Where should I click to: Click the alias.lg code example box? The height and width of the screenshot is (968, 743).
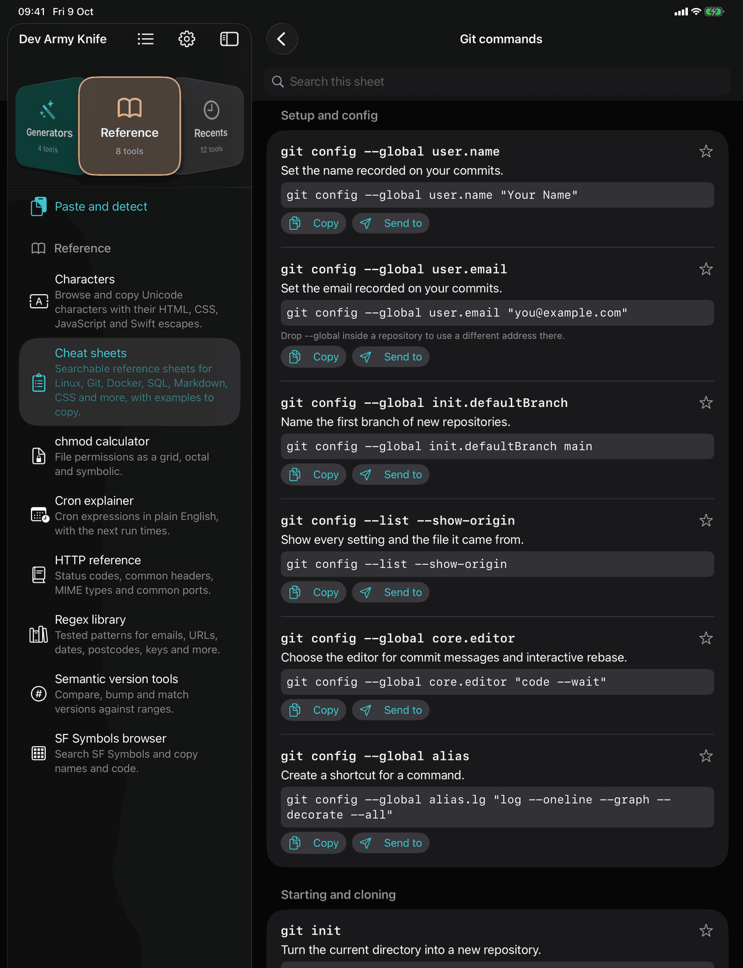coord(497,808)
